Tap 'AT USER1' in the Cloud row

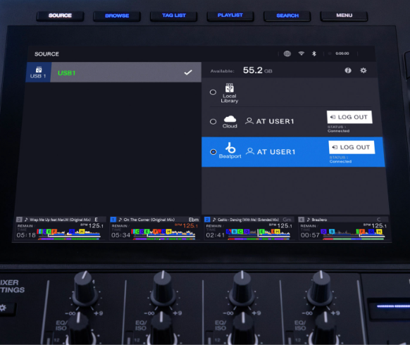click(x=275, y=121)
